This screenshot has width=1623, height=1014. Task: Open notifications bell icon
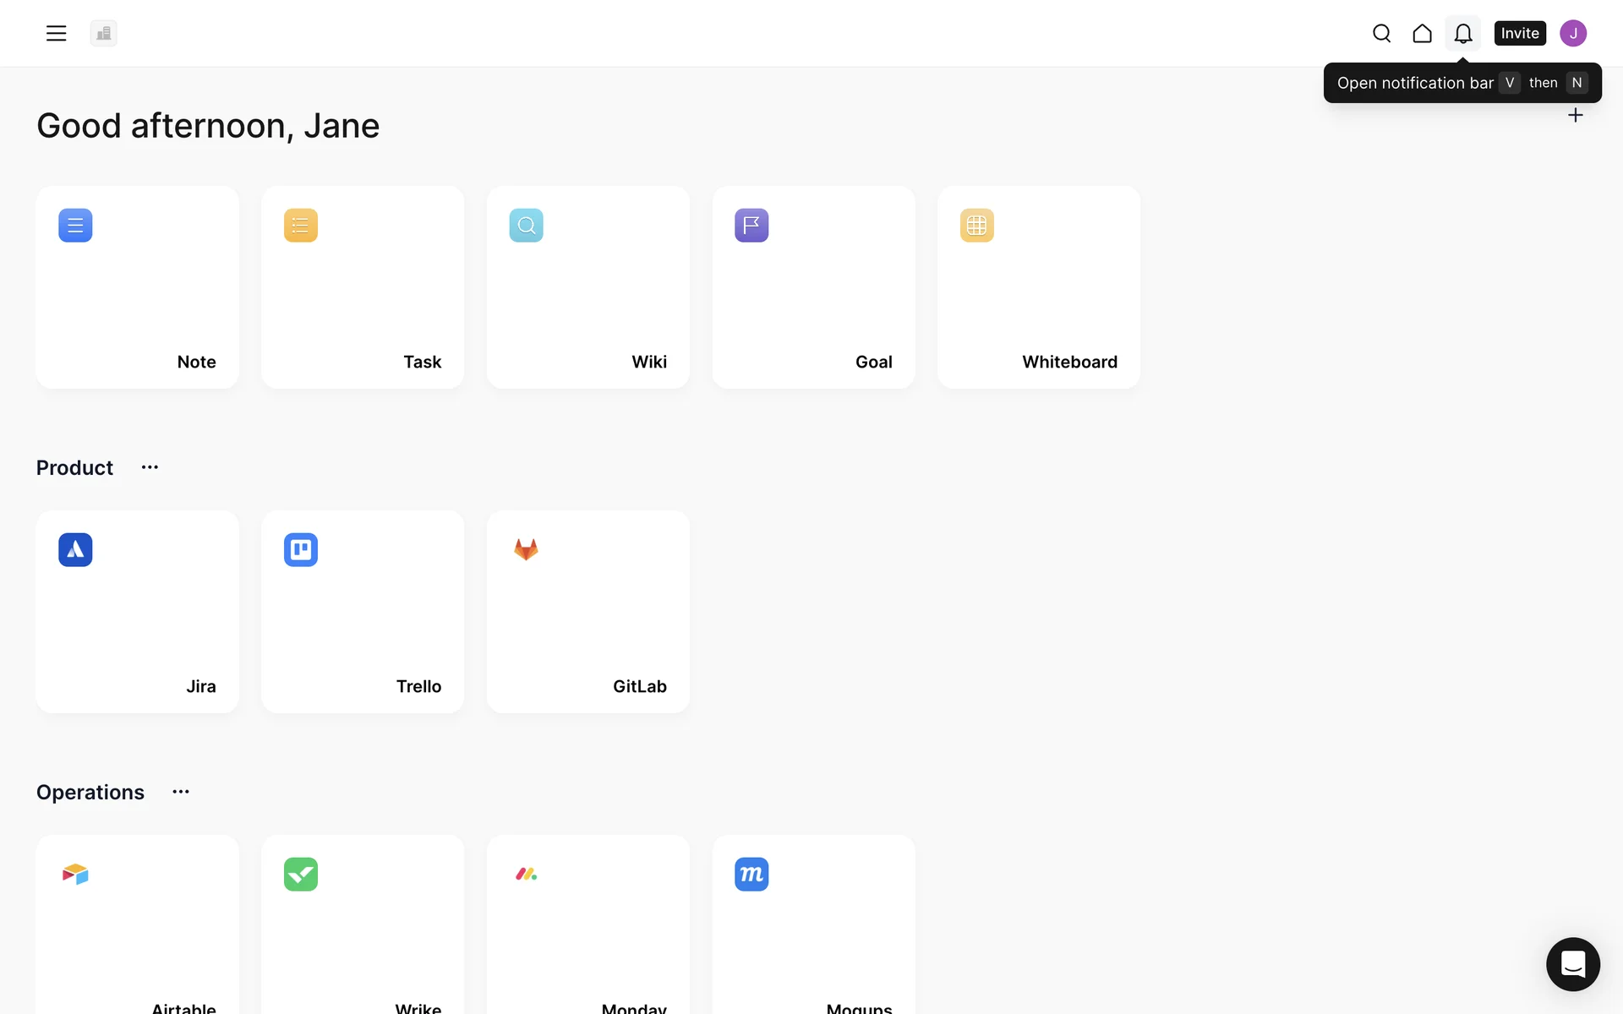(x=1462, y=33)
